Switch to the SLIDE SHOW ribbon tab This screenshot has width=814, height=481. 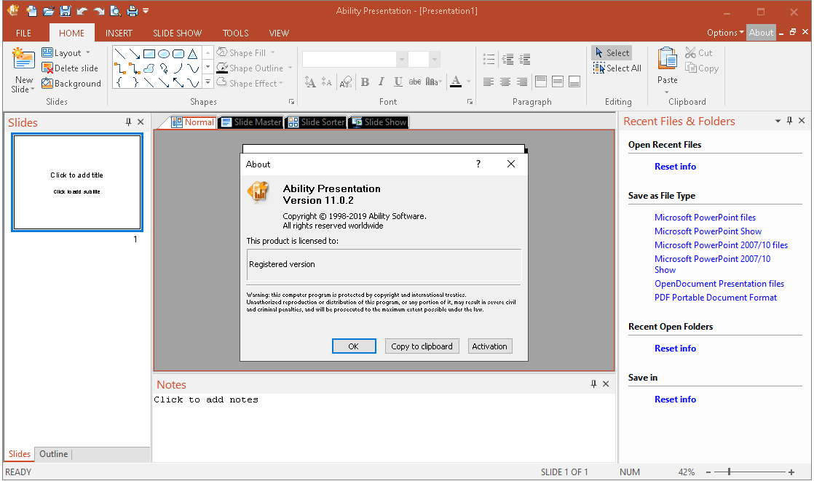[x=177, y=33]
